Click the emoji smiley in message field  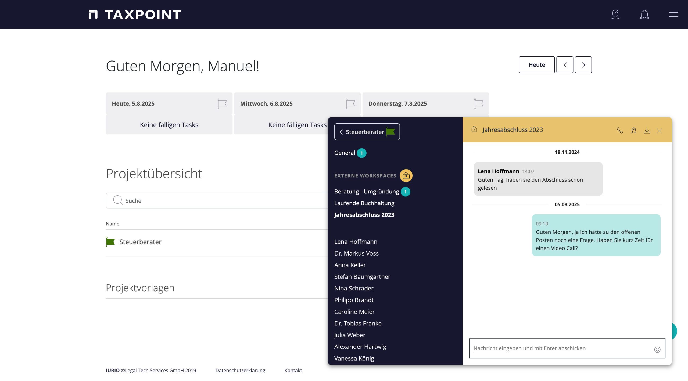coord(657,349)
